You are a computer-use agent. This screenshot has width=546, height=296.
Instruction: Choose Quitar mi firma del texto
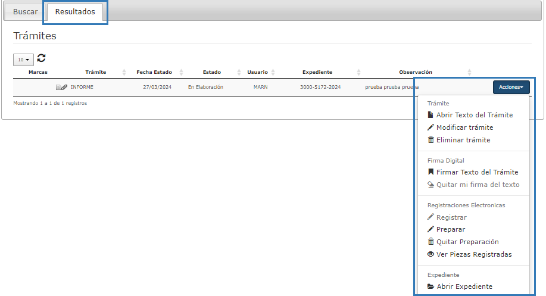tap(478, 185)
